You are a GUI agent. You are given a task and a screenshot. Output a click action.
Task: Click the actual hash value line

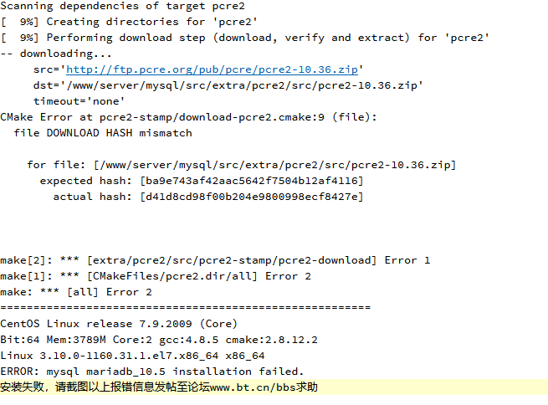pyautogui.click(x=208, y=197)
